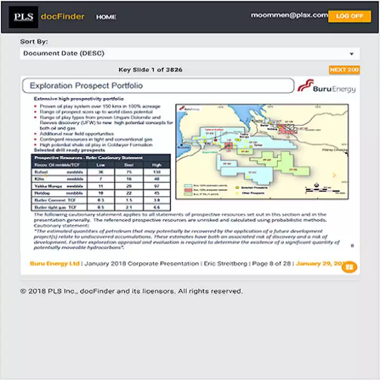Viewport: 380px width, 380px height.
Task: Go to the HOME menu item
Action: click(106, 17)
